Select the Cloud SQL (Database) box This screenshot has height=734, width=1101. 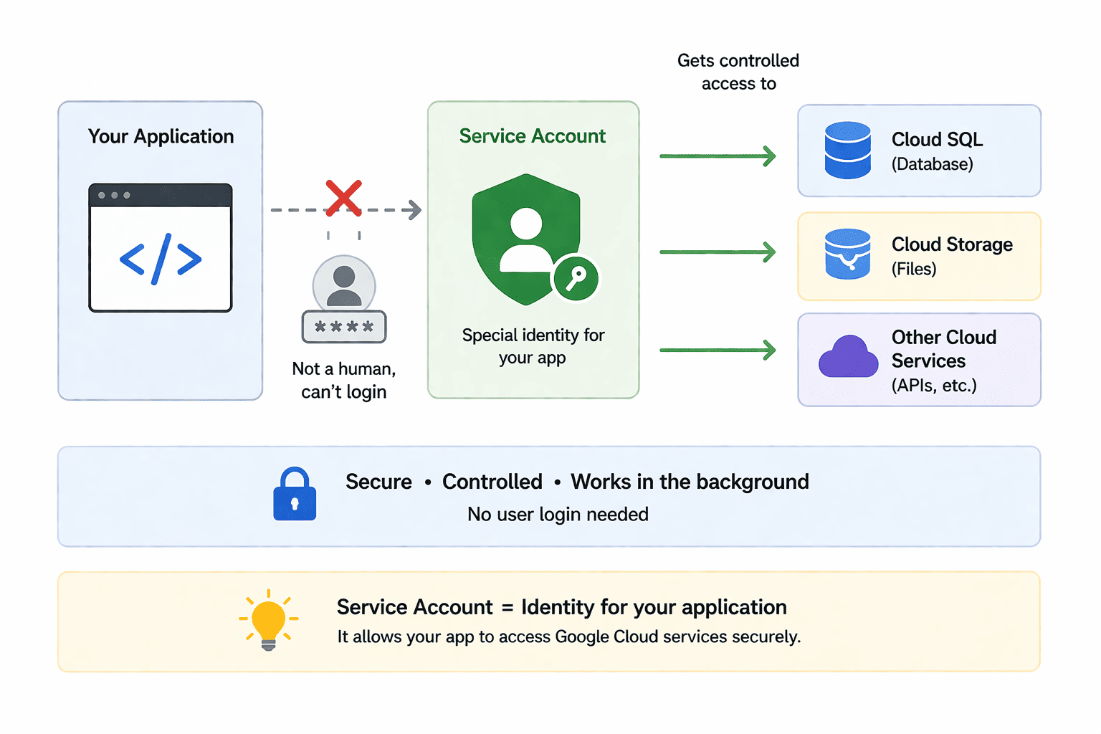click(919, 151)
